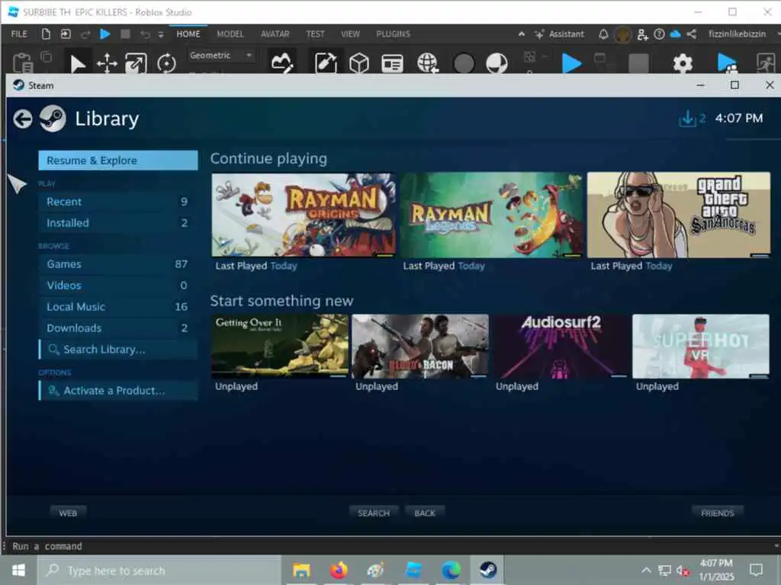Show hidden system tray icons

tap(645, 570)
